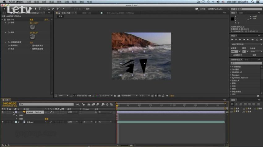Select the Clone Stamp tool

[x=49, y=9]
